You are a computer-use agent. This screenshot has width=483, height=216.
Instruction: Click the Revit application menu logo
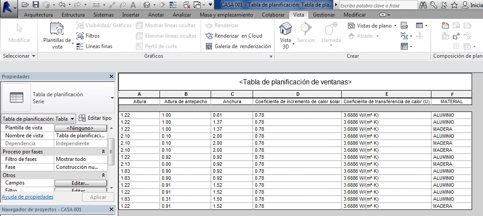coord(8,7)
